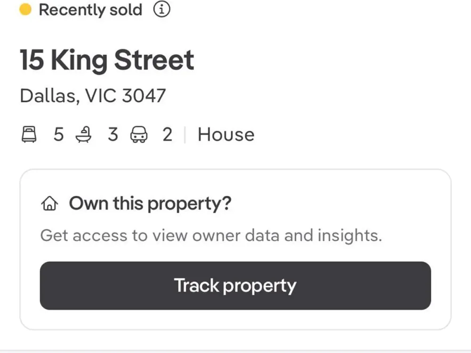This screenshot has height=353, width=471.
Task: Click the info icon beside Recently sold
Action: (x=162, y=10)
